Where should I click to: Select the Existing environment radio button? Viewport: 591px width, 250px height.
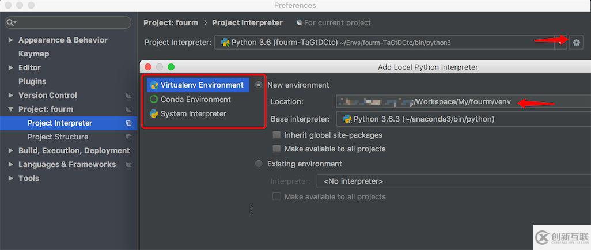pos(259,164)
